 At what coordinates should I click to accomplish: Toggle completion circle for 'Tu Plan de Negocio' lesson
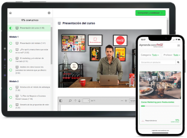click(11, 97)
